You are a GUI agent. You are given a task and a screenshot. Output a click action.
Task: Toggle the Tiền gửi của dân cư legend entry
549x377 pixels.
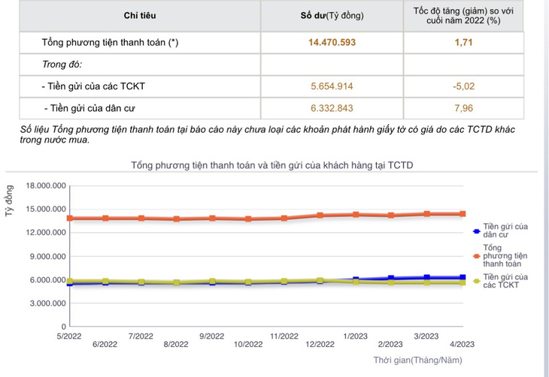click(x=501, y=231)
